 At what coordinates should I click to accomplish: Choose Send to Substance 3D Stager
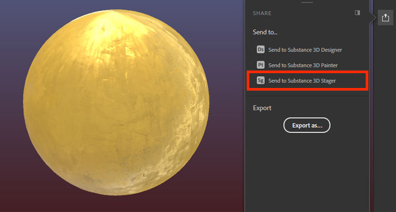(302, 81)
